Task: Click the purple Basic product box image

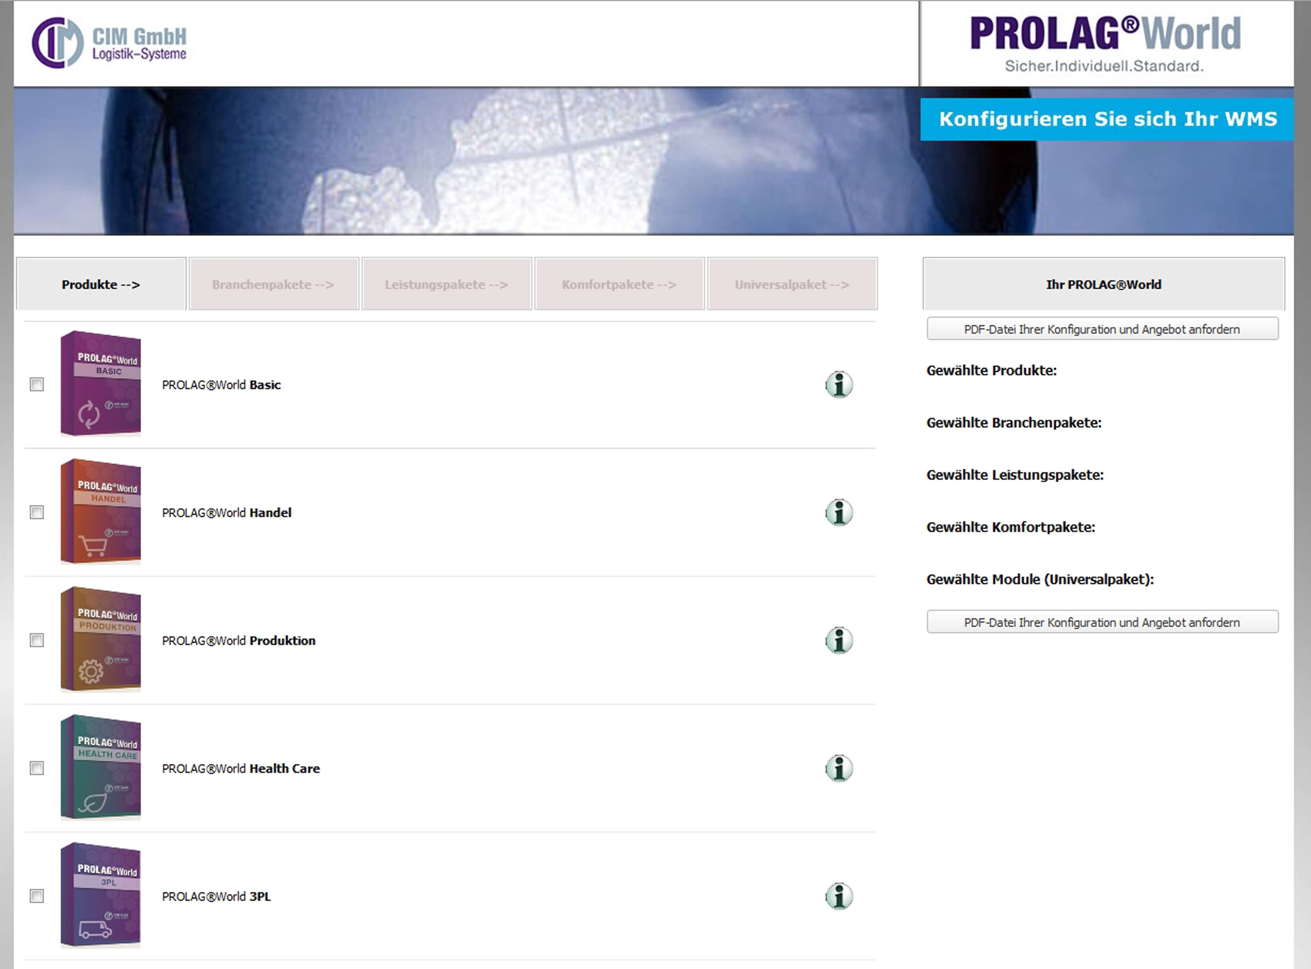Action: (x=101, y=384)
